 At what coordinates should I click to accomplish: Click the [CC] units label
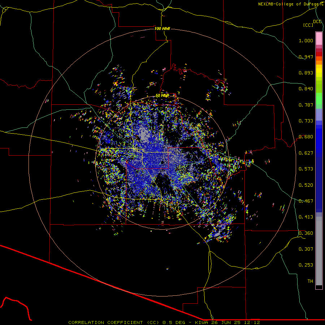point(308,25)
